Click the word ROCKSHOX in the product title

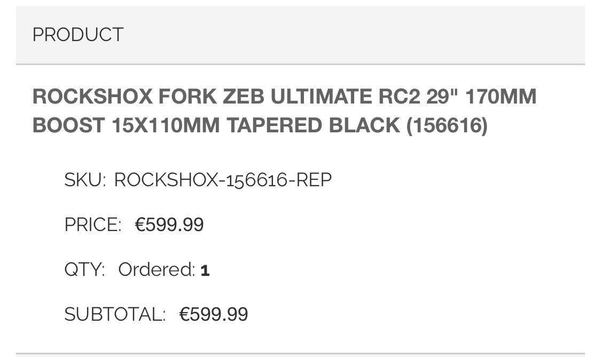point(91,97)
